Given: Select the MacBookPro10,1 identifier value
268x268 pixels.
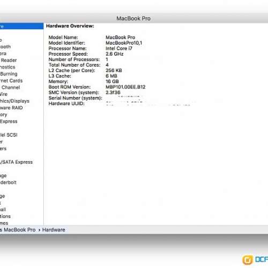Looking at the screenshot, I should tap(124, 43).
